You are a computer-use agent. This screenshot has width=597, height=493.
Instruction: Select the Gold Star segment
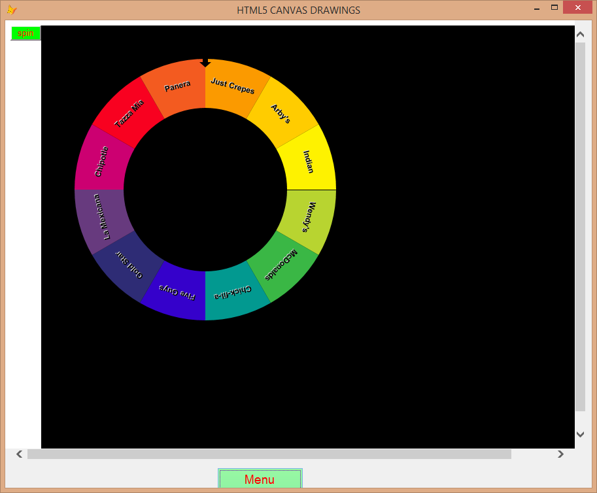coord(129,263)
